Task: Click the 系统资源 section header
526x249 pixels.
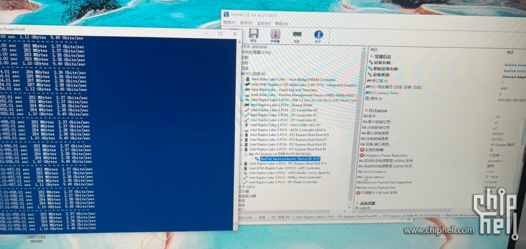Action: click(x=368, y=203)
